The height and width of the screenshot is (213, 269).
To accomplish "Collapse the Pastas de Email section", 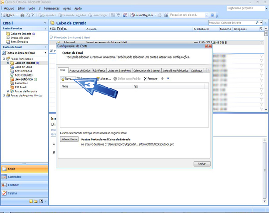I will [45, 47].
